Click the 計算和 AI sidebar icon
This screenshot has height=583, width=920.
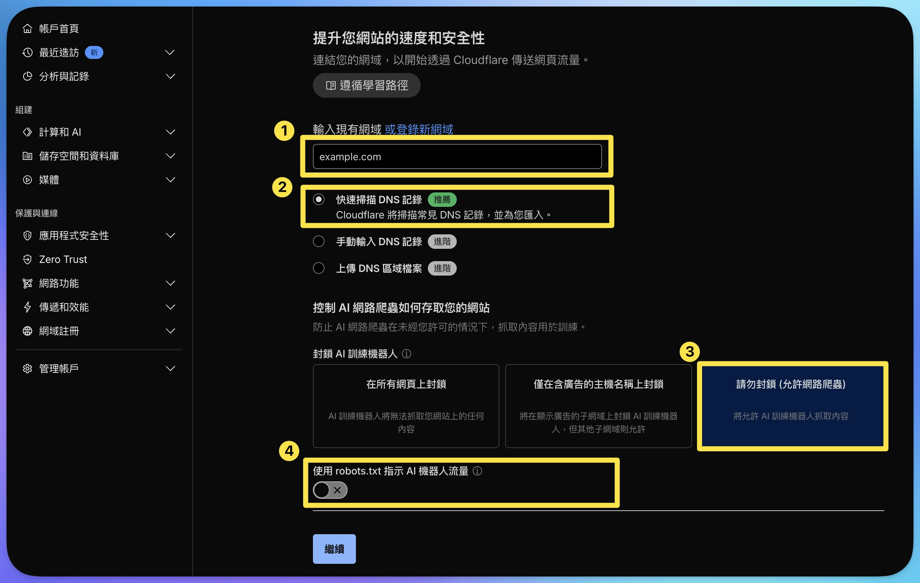27,132
